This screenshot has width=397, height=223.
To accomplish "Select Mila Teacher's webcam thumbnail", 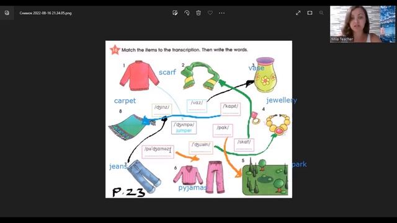I will [362, 24].
